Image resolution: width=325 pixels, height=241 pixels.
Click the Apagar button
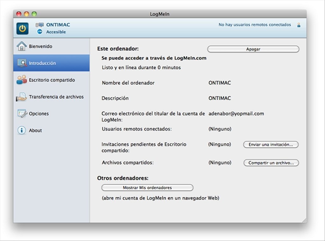point(253,49)
